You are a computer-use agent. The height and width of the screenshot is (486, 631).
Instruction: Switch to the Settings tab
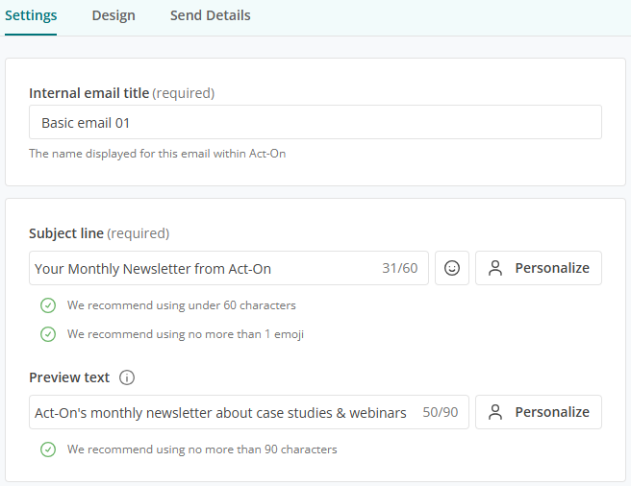pyautogui.click(x=31, y=15)
